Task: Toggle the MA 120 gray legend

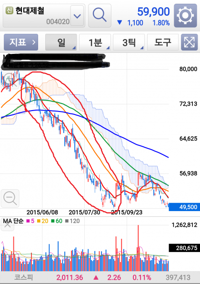Action: tap(72, 221)
